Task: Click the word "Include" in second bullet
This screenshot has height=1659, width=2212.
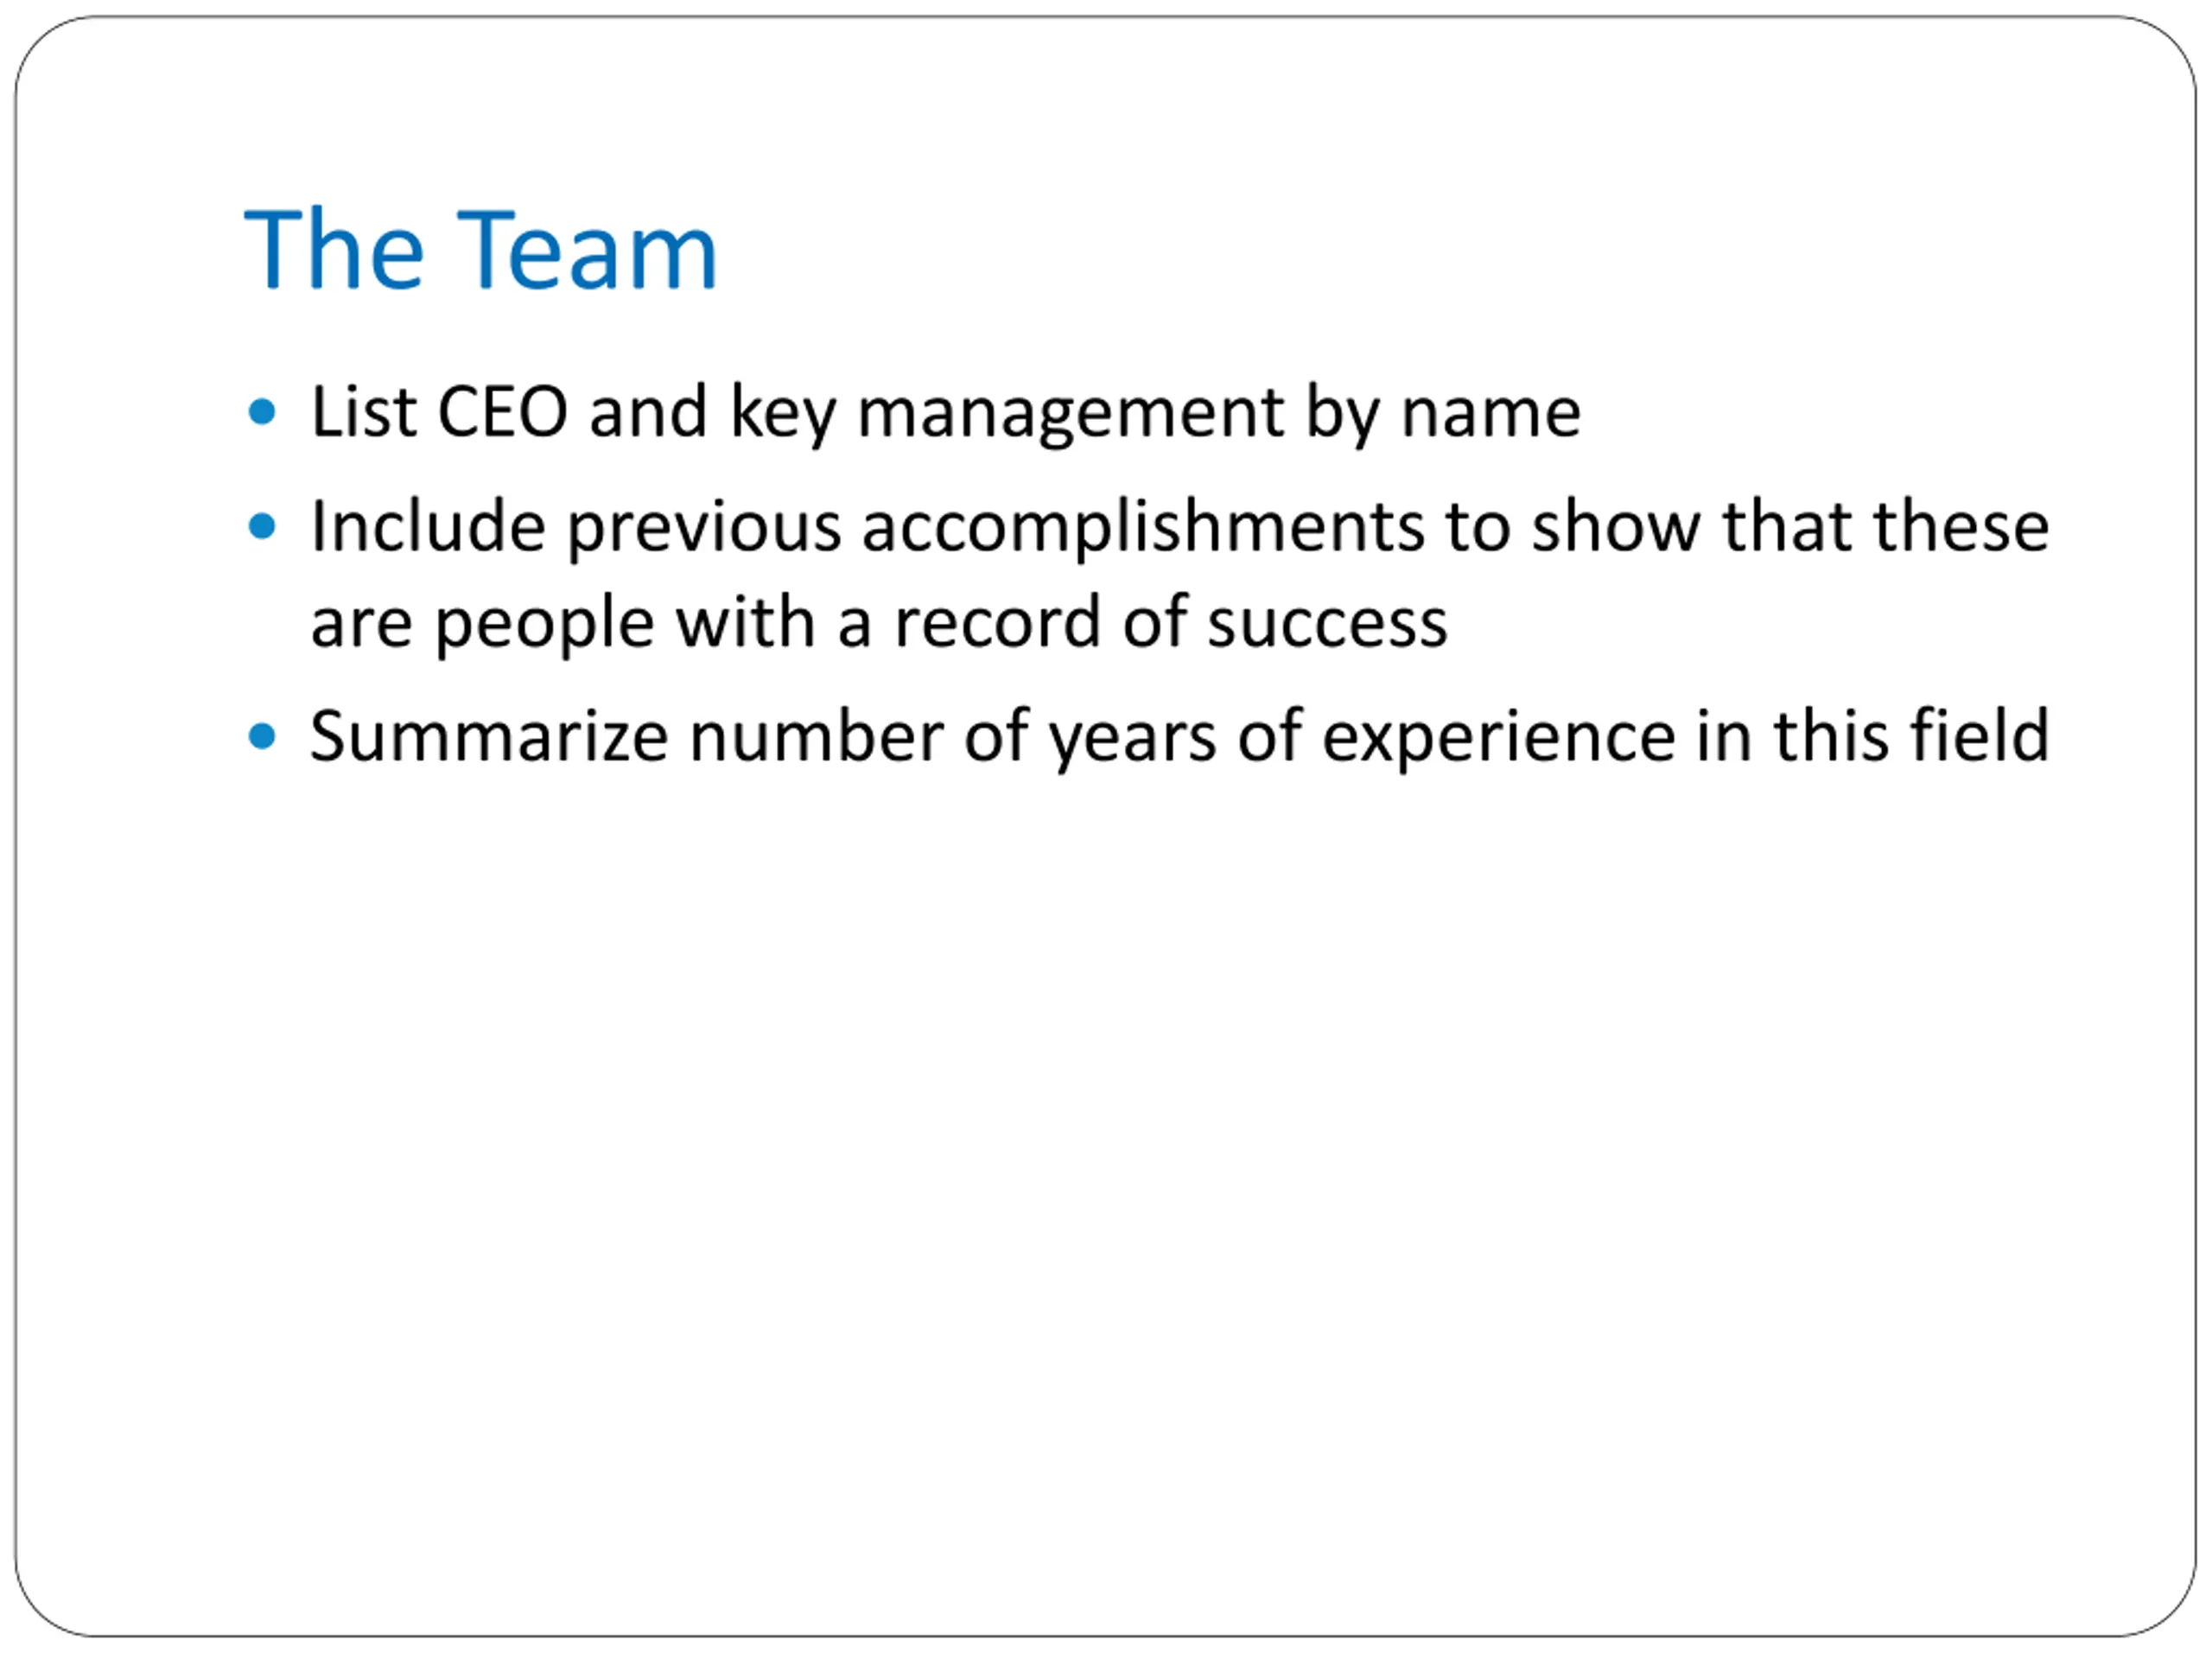Action: [428, 526]
